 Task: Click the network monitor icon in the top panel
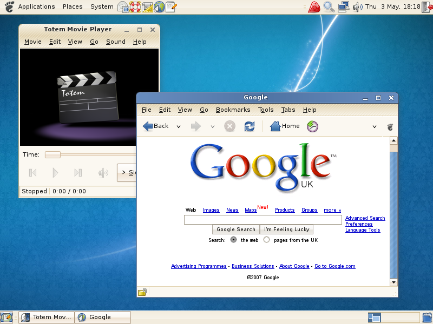tap(344, 7)
